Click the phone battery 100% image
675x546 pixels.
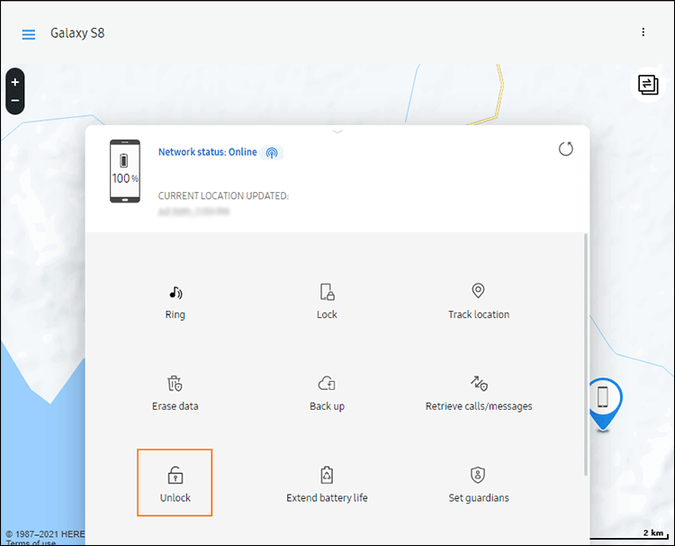tap(125, 171)
